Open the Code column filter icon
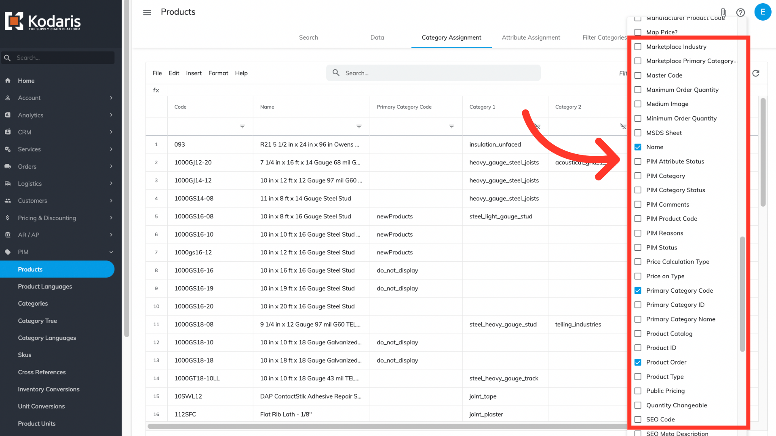The image size is (776, 436). 242,126
